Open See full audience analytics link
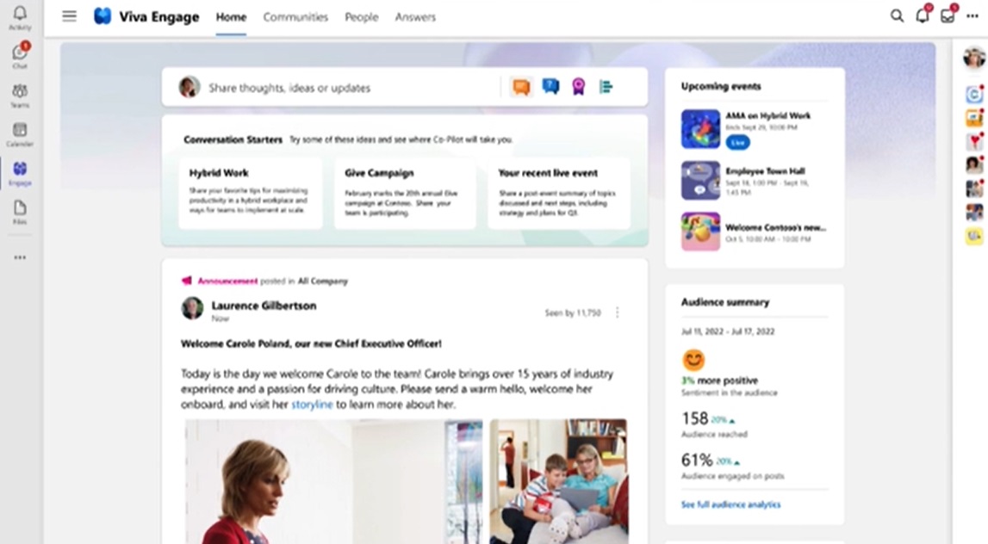This screenshot has height=544, width=988. pos(731,504)
